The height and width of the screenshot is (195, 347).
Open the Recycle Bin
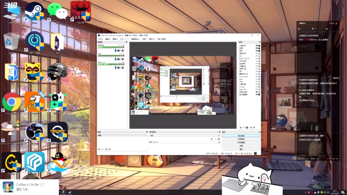11,42
